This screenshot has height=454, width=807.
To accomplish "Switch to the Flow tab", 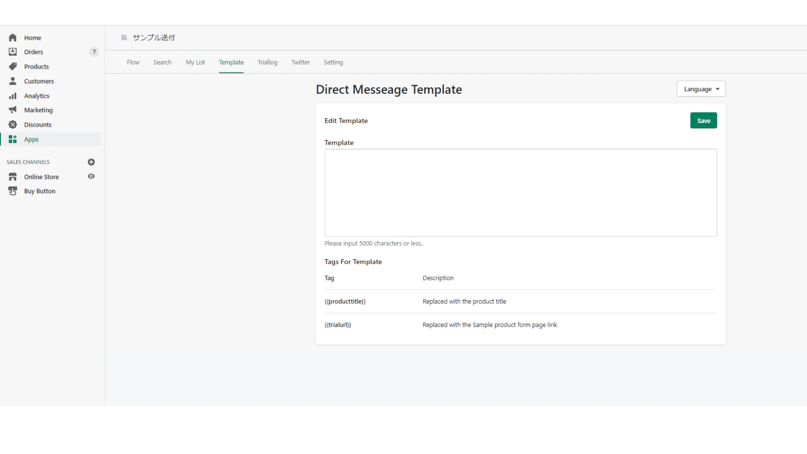I will (x=133, y=63).
